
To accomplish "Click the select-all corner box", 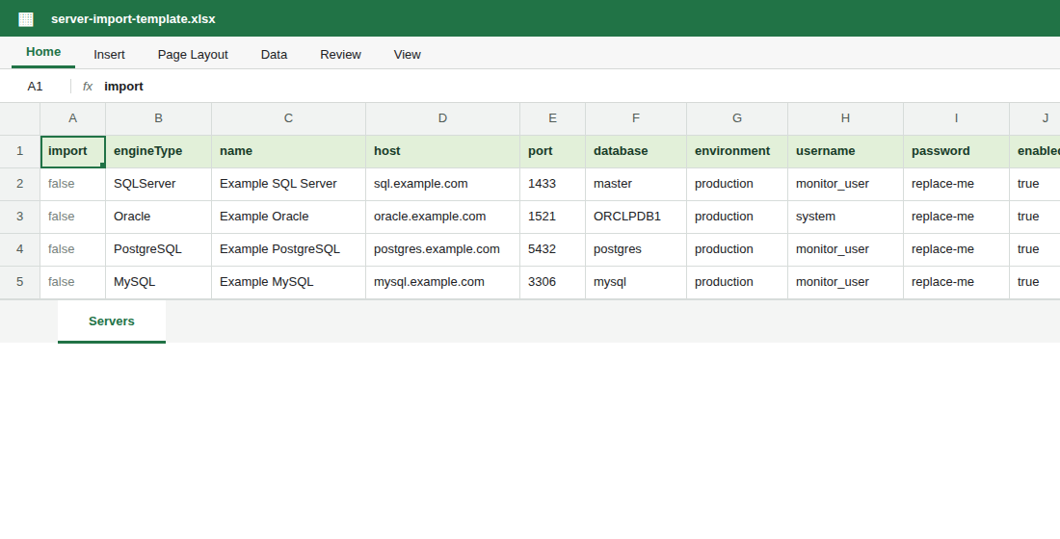I will (x=19, y=119).
